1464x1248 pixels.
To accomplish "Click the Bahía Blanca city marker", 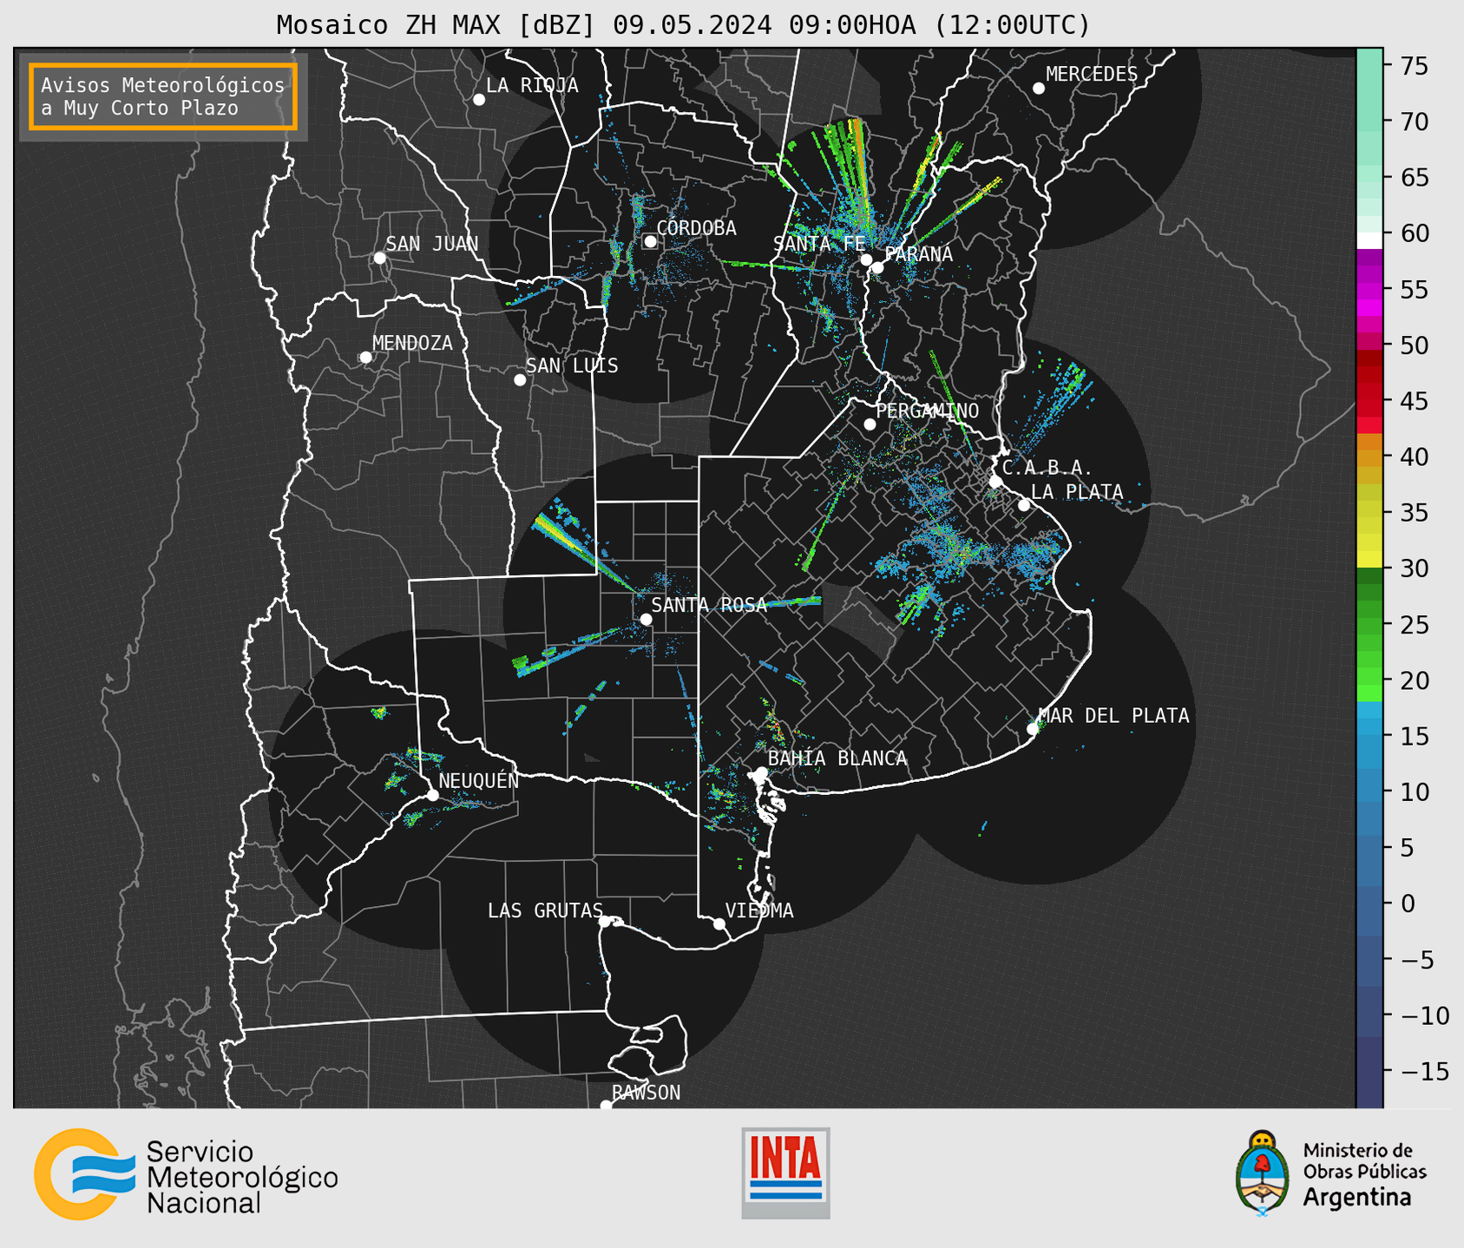I will [x=761, y=772].
